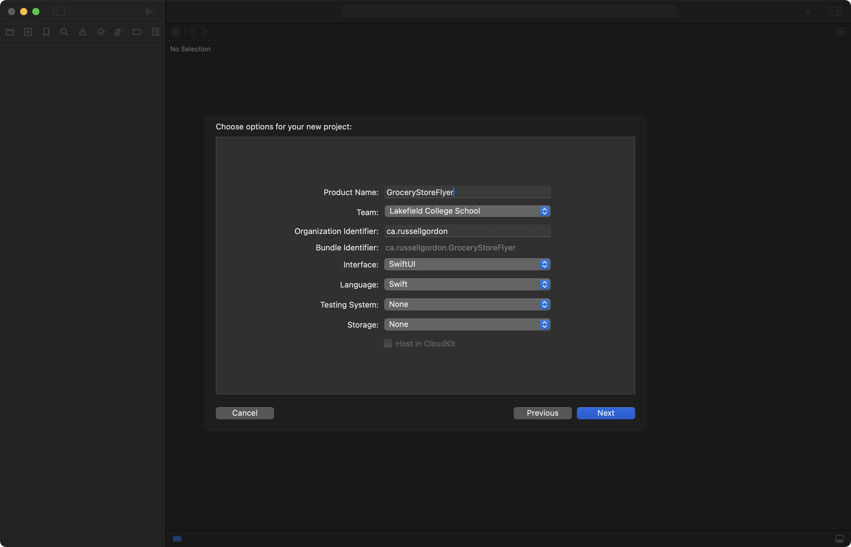
Task: Open the Test navigator diamond icon
Action: pos(101,32)
